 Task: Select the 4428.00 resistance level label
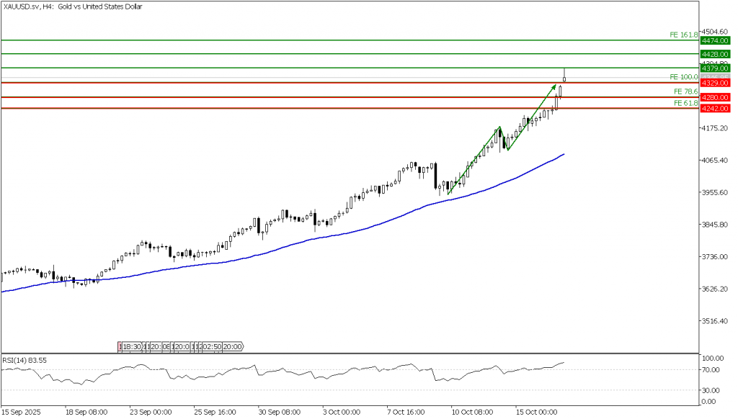pyautogui.click(x=715, y=54)
